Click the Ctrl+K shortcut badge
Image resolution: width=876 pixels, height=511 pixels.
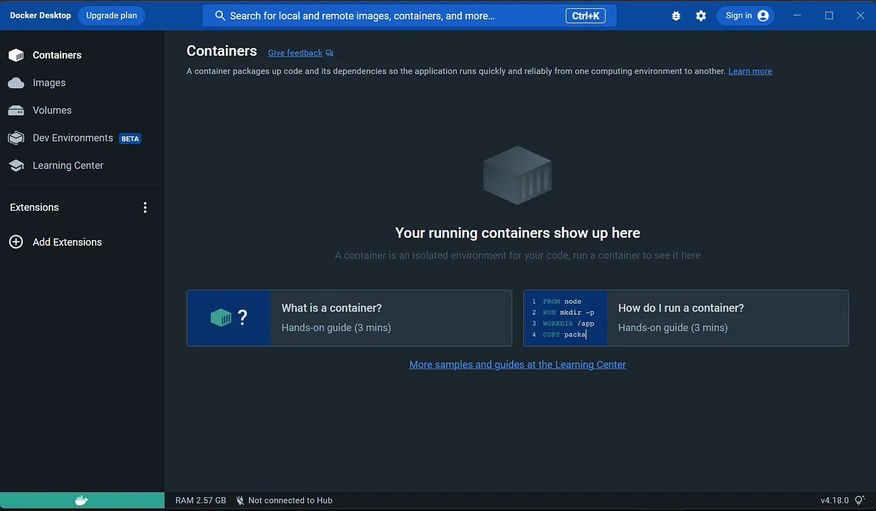tap(586, 16)
